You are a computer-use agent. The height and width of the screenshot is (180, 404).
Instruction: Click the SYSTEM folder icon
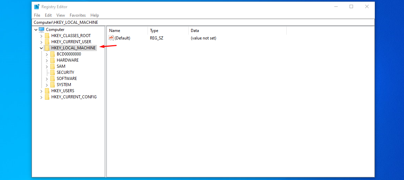coord(53,85)
